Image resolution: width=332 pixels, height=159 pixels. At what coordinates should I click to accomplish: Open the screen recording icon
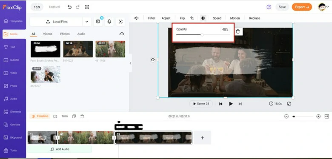pyautogui.click(x=120, y=22)
